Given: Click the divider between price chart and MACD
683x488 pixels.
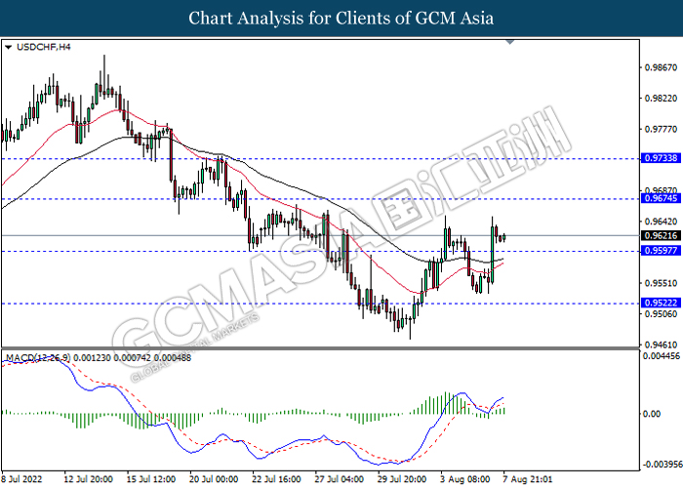Looking at the screenshot, I should (320, 348).
